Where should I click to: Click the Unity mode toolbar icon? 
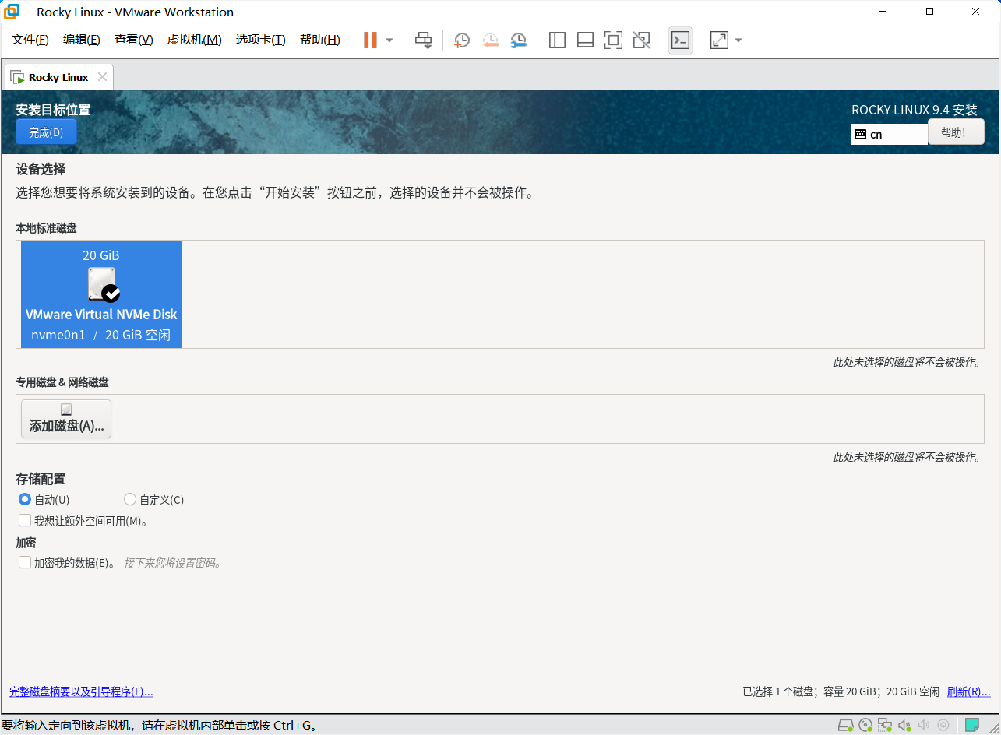tap(641, 40)
